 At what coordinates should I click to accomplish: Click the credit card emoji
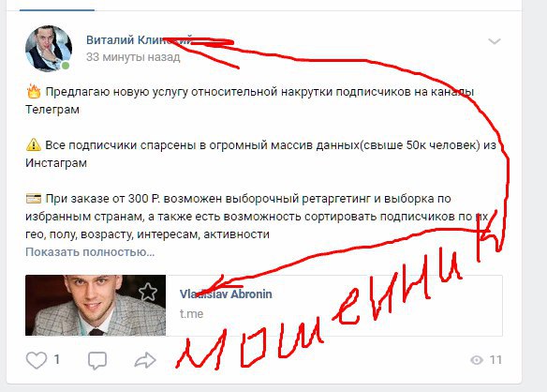click(x=34, y=199)
